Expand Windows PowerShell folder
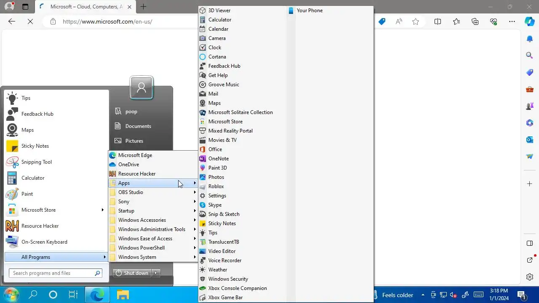 tap(153, 248)
